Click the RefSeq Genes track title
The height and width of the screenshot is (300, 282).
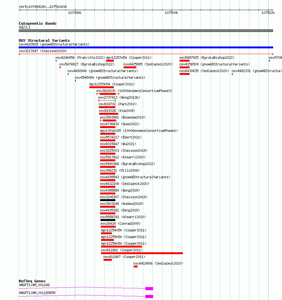(32, 281)
